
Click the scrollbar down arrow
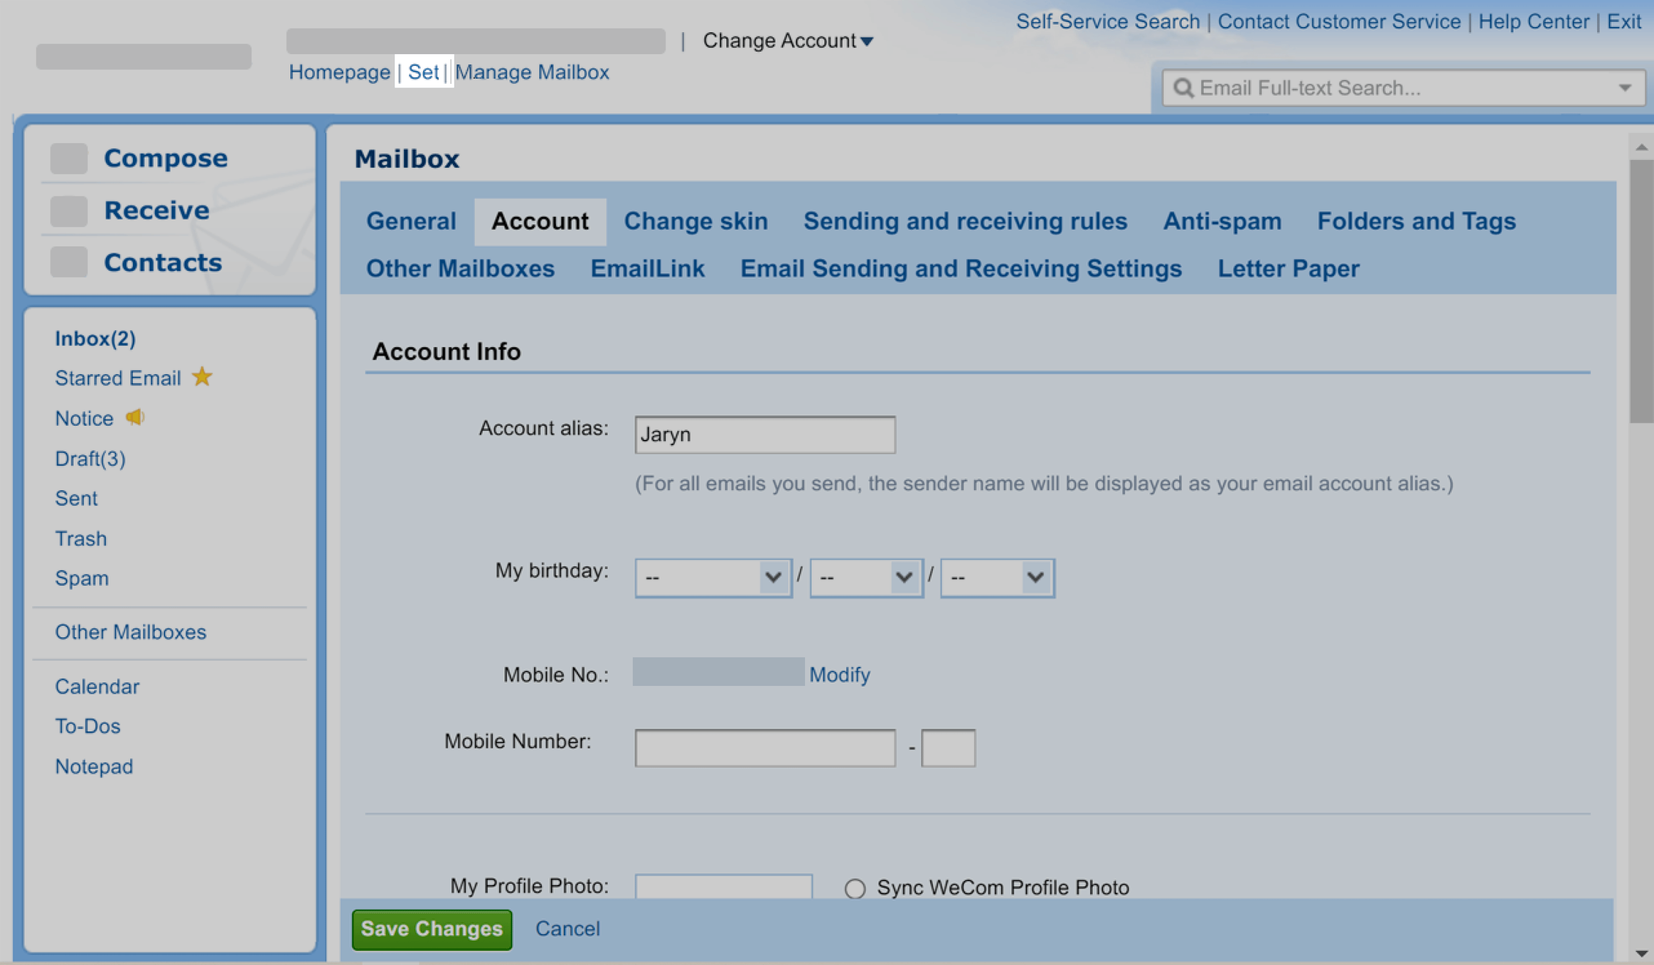(x=1641, y=953)
